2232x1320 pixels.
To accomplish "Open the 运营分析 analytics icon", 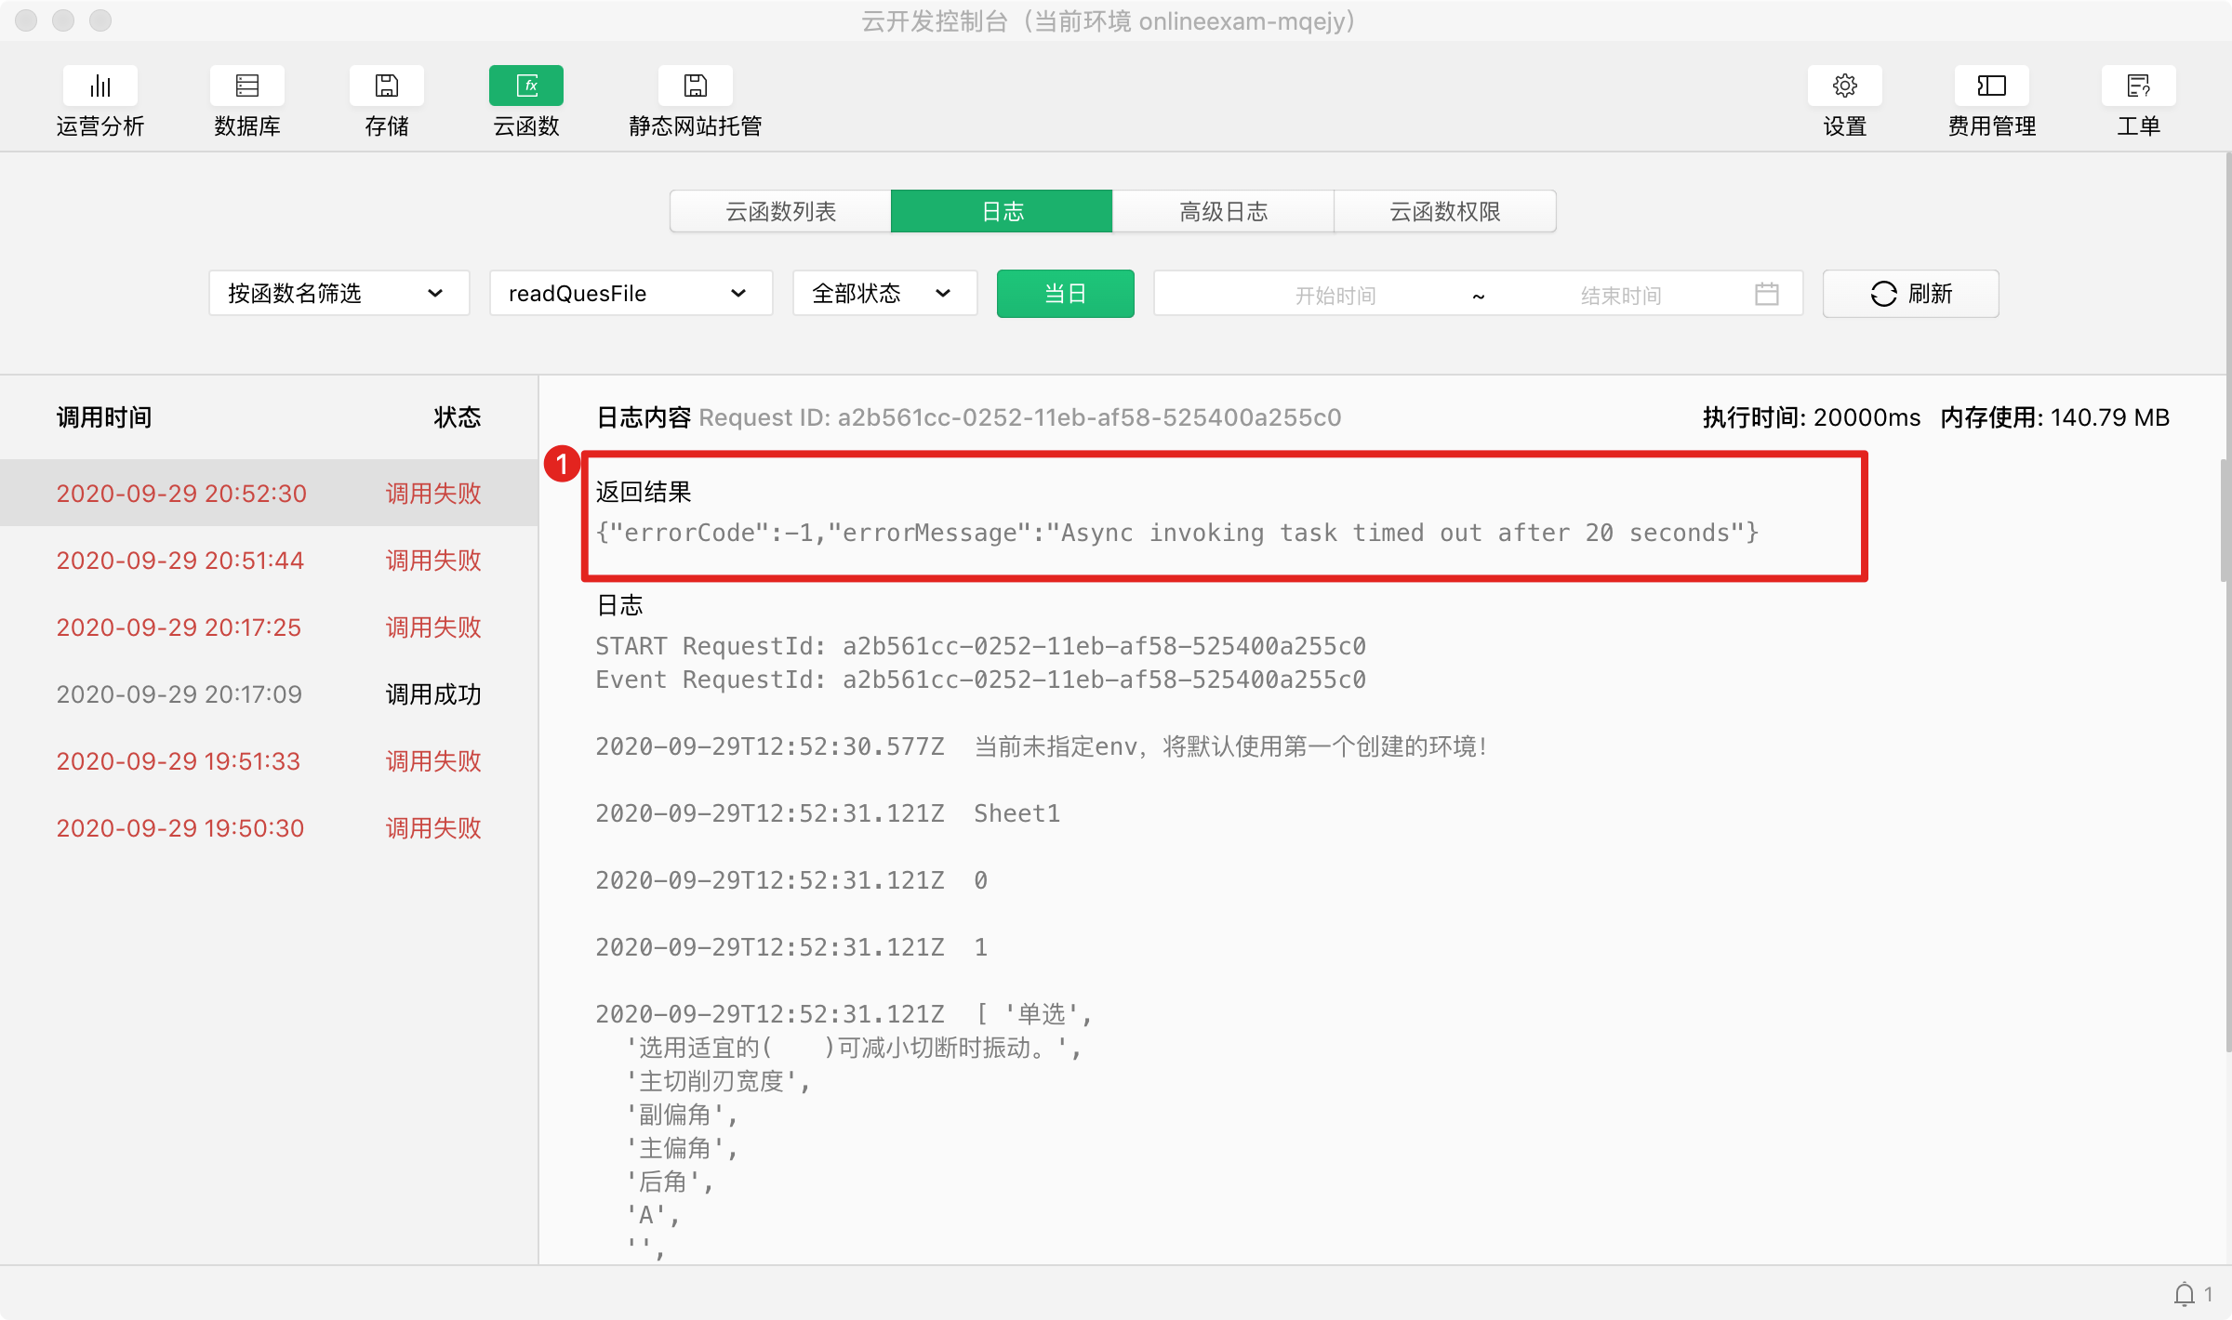I will click(x=100, y=86).
